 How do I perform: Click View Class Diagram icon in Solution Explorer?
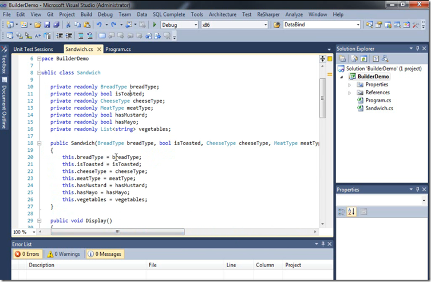(x=385, y=59)
